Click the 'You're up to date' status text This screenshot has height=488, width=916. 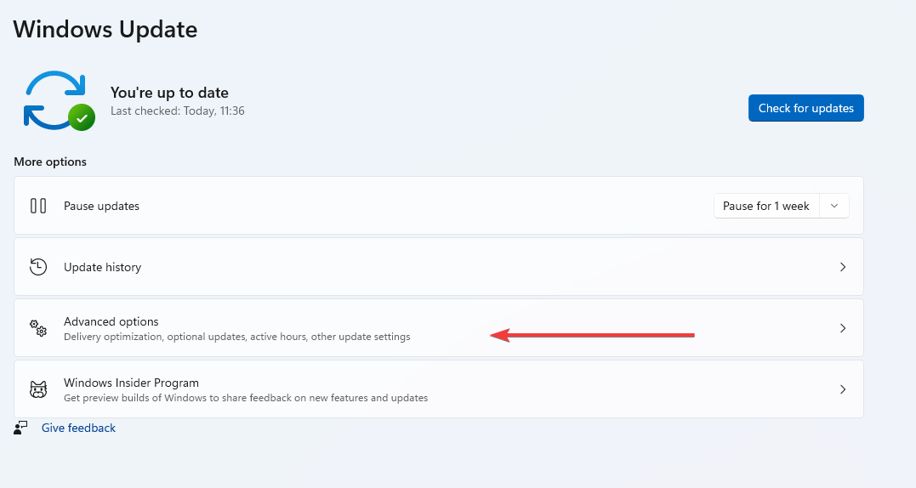pyautogui.click(x=169, y=93)
